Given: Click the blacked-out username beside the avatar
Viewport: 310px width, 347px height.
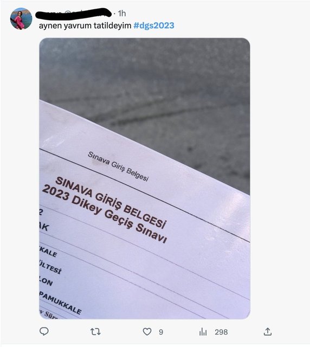Looking at the screenshot, I should point(74,12).
